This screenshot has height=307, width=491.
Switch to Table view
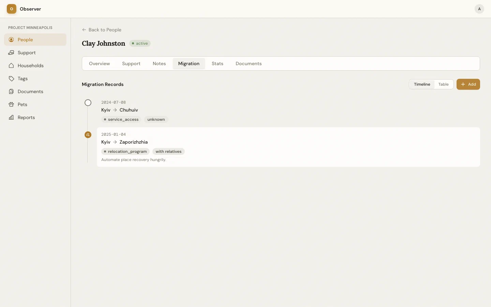[443, 84]
